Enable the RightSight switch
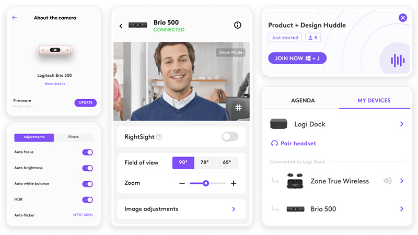 coord(230,137)
